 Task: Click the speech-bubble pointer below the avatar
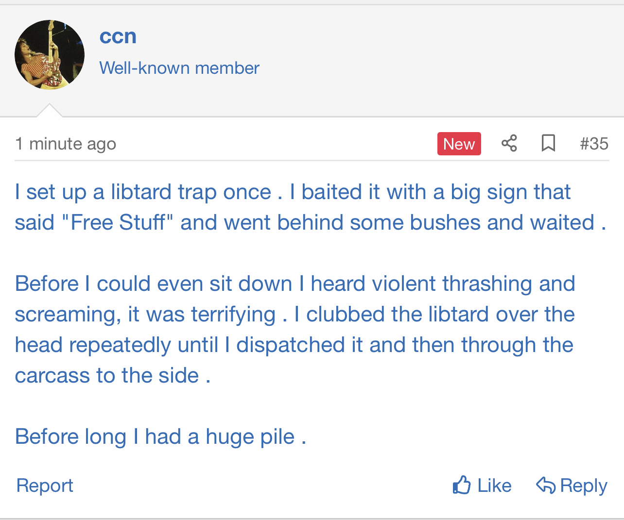click(50, 111)
